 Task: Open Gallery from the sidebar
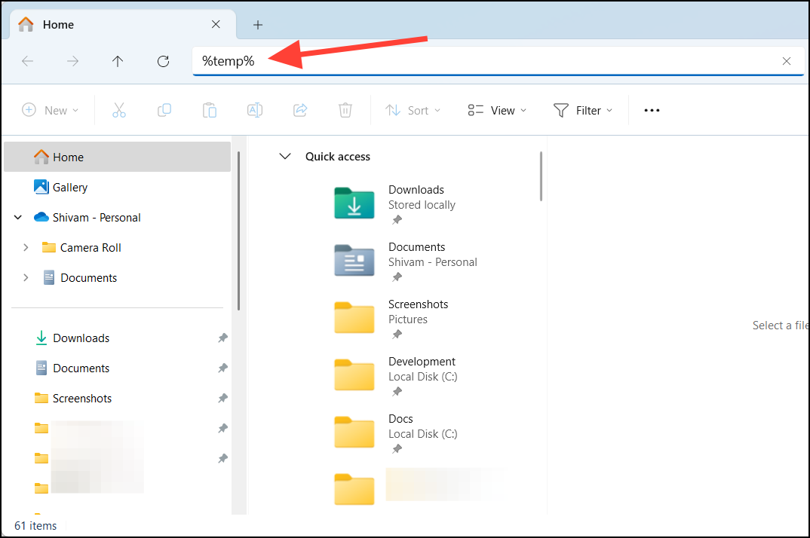click(69, 187)
